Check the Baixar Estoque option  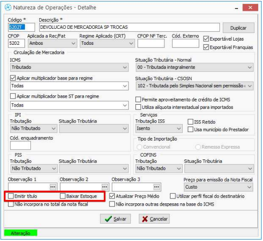click(63, 196)
